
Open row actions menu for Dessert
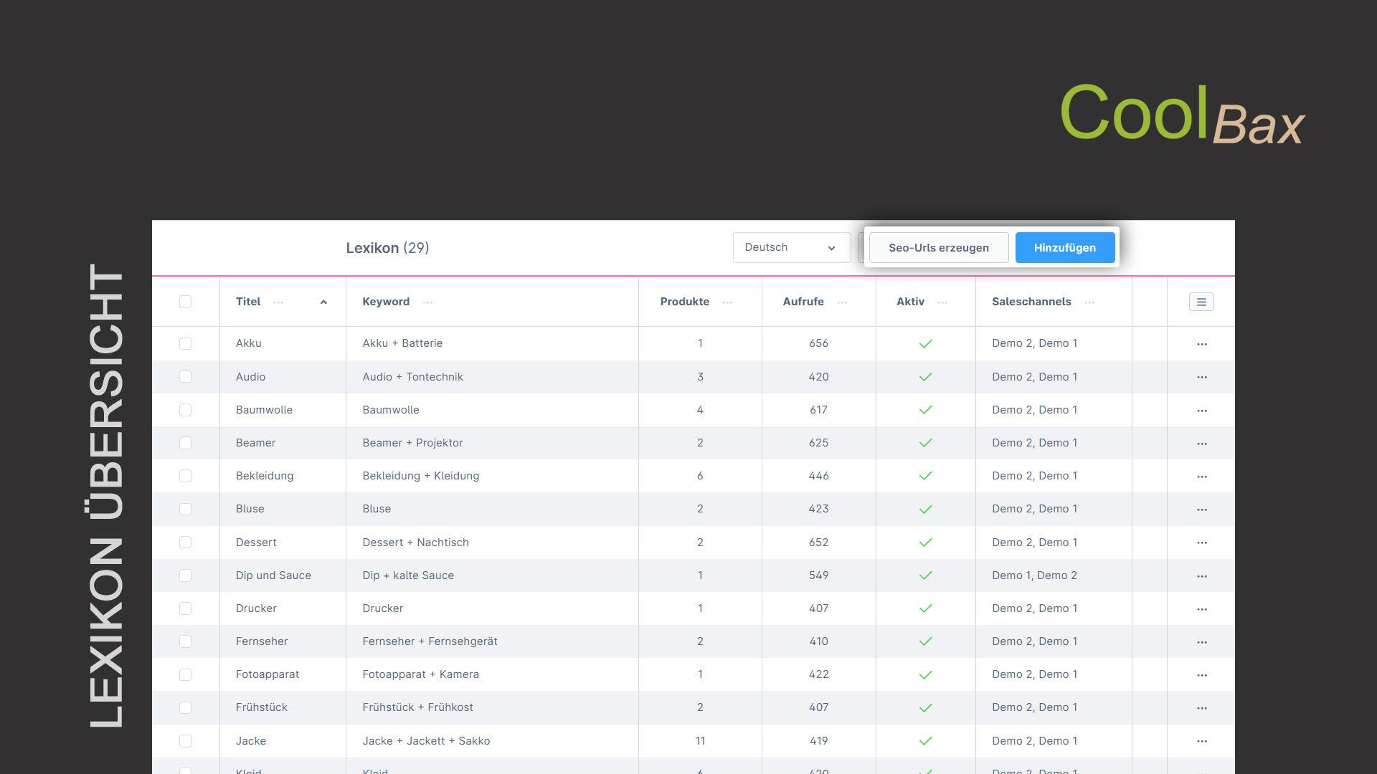point(1201,543)
